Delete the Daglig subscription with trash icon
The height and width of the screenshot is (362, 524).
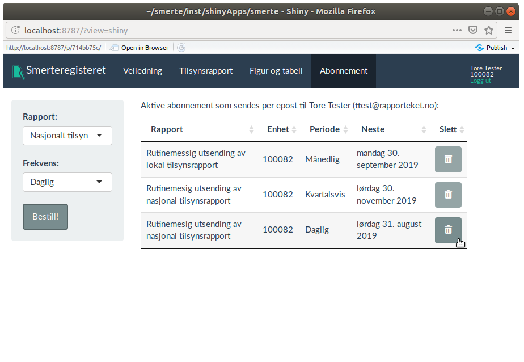pos(448,230)
